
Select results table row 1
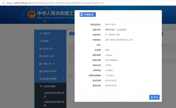point(71,51)
